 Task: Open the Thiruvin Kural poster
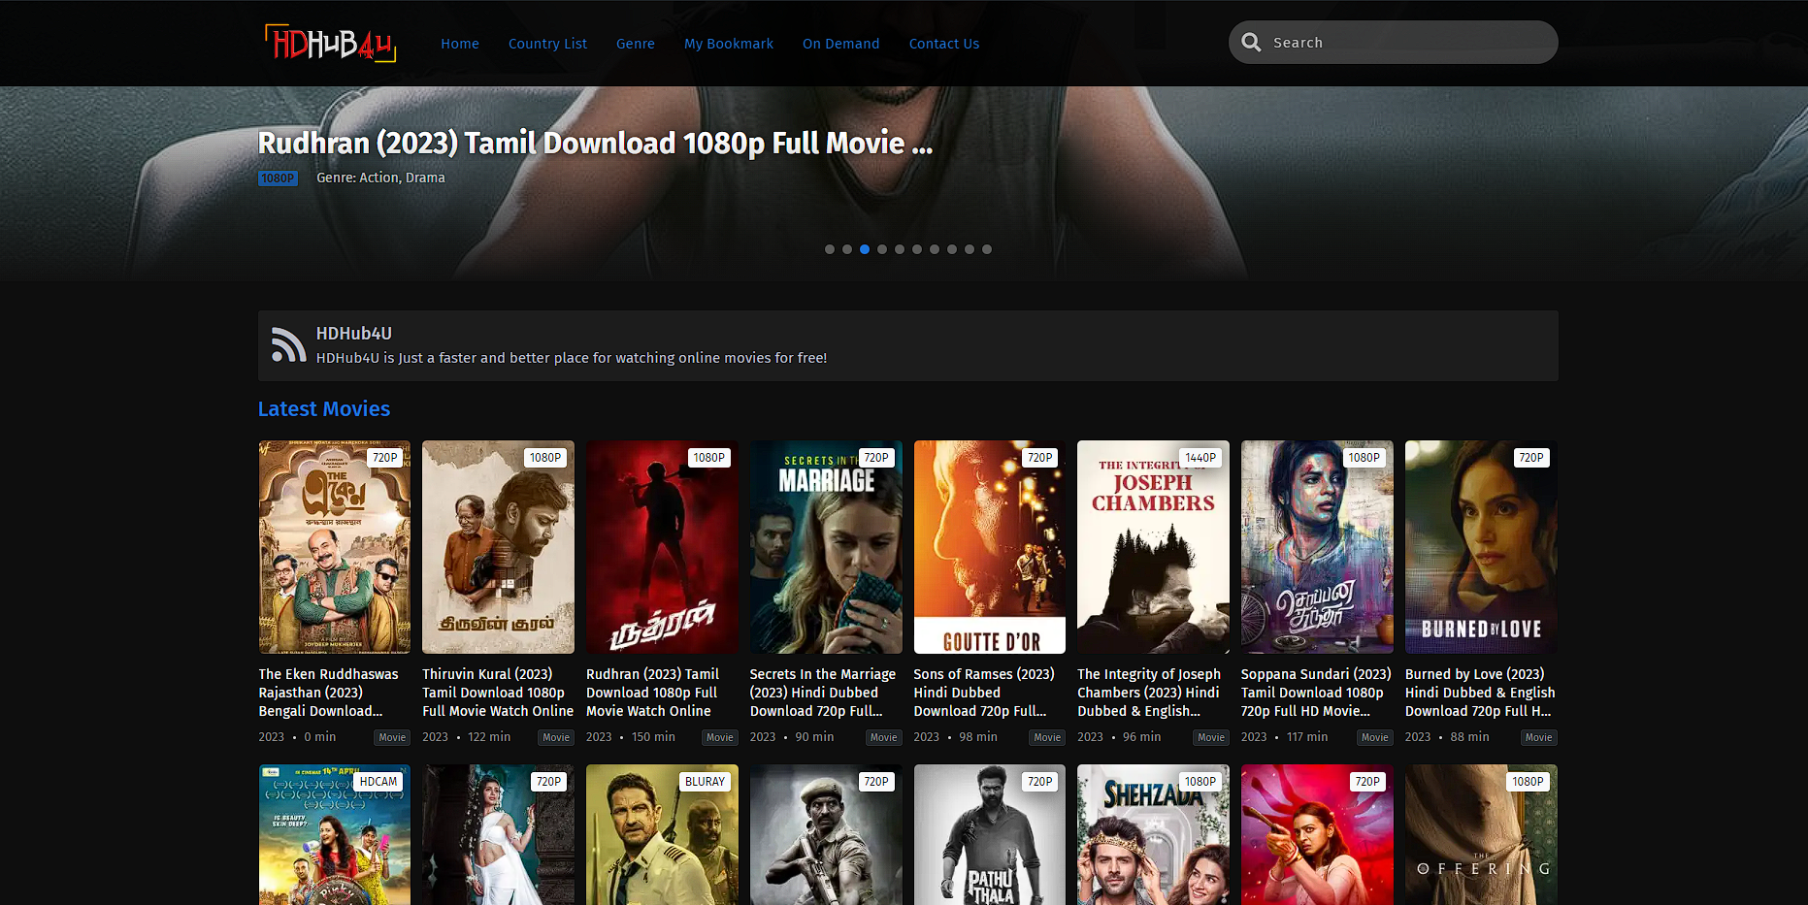(x=498, y=547)
